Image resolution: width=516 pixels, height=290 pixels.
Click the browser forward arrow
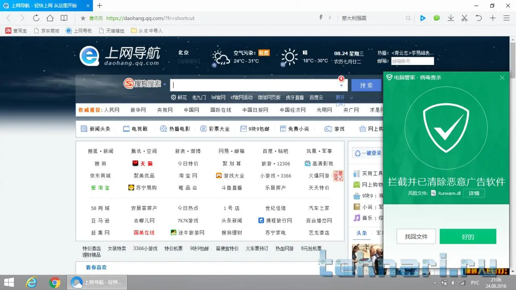coord(22,18)
